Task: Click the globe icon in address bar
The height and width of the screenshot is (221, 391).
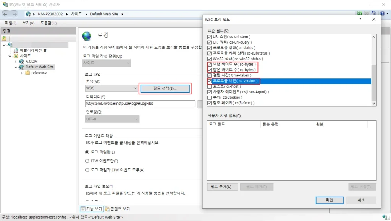Action: pos(28,14)
